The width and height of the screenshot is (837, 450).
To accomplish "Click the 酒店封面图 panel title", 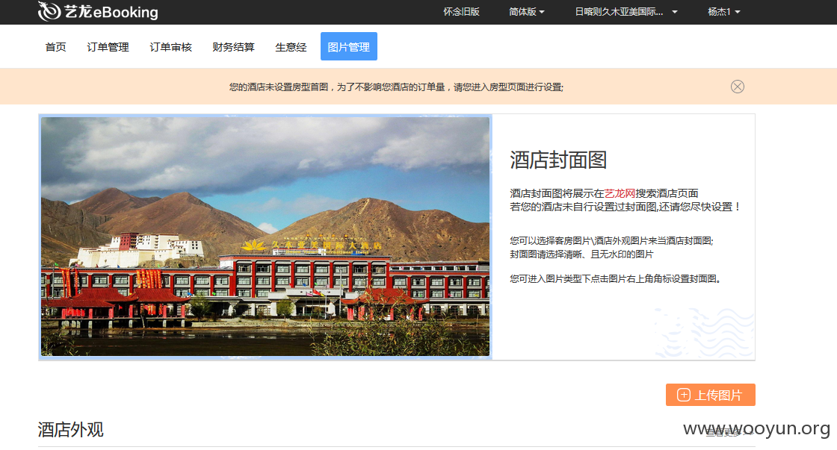I will [x=558, y=160].
